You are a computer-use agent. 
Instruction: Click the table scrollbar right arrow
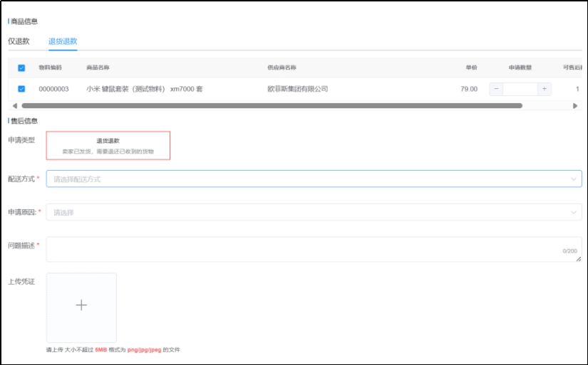(575, 105)
